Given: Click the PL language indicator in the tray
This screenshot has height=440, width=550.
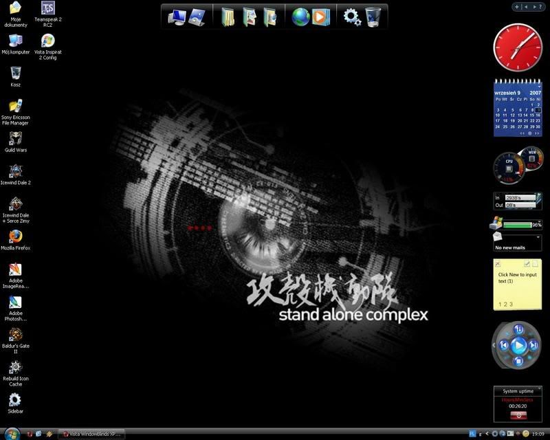Looking at the screenshot, I should (472, 434).
